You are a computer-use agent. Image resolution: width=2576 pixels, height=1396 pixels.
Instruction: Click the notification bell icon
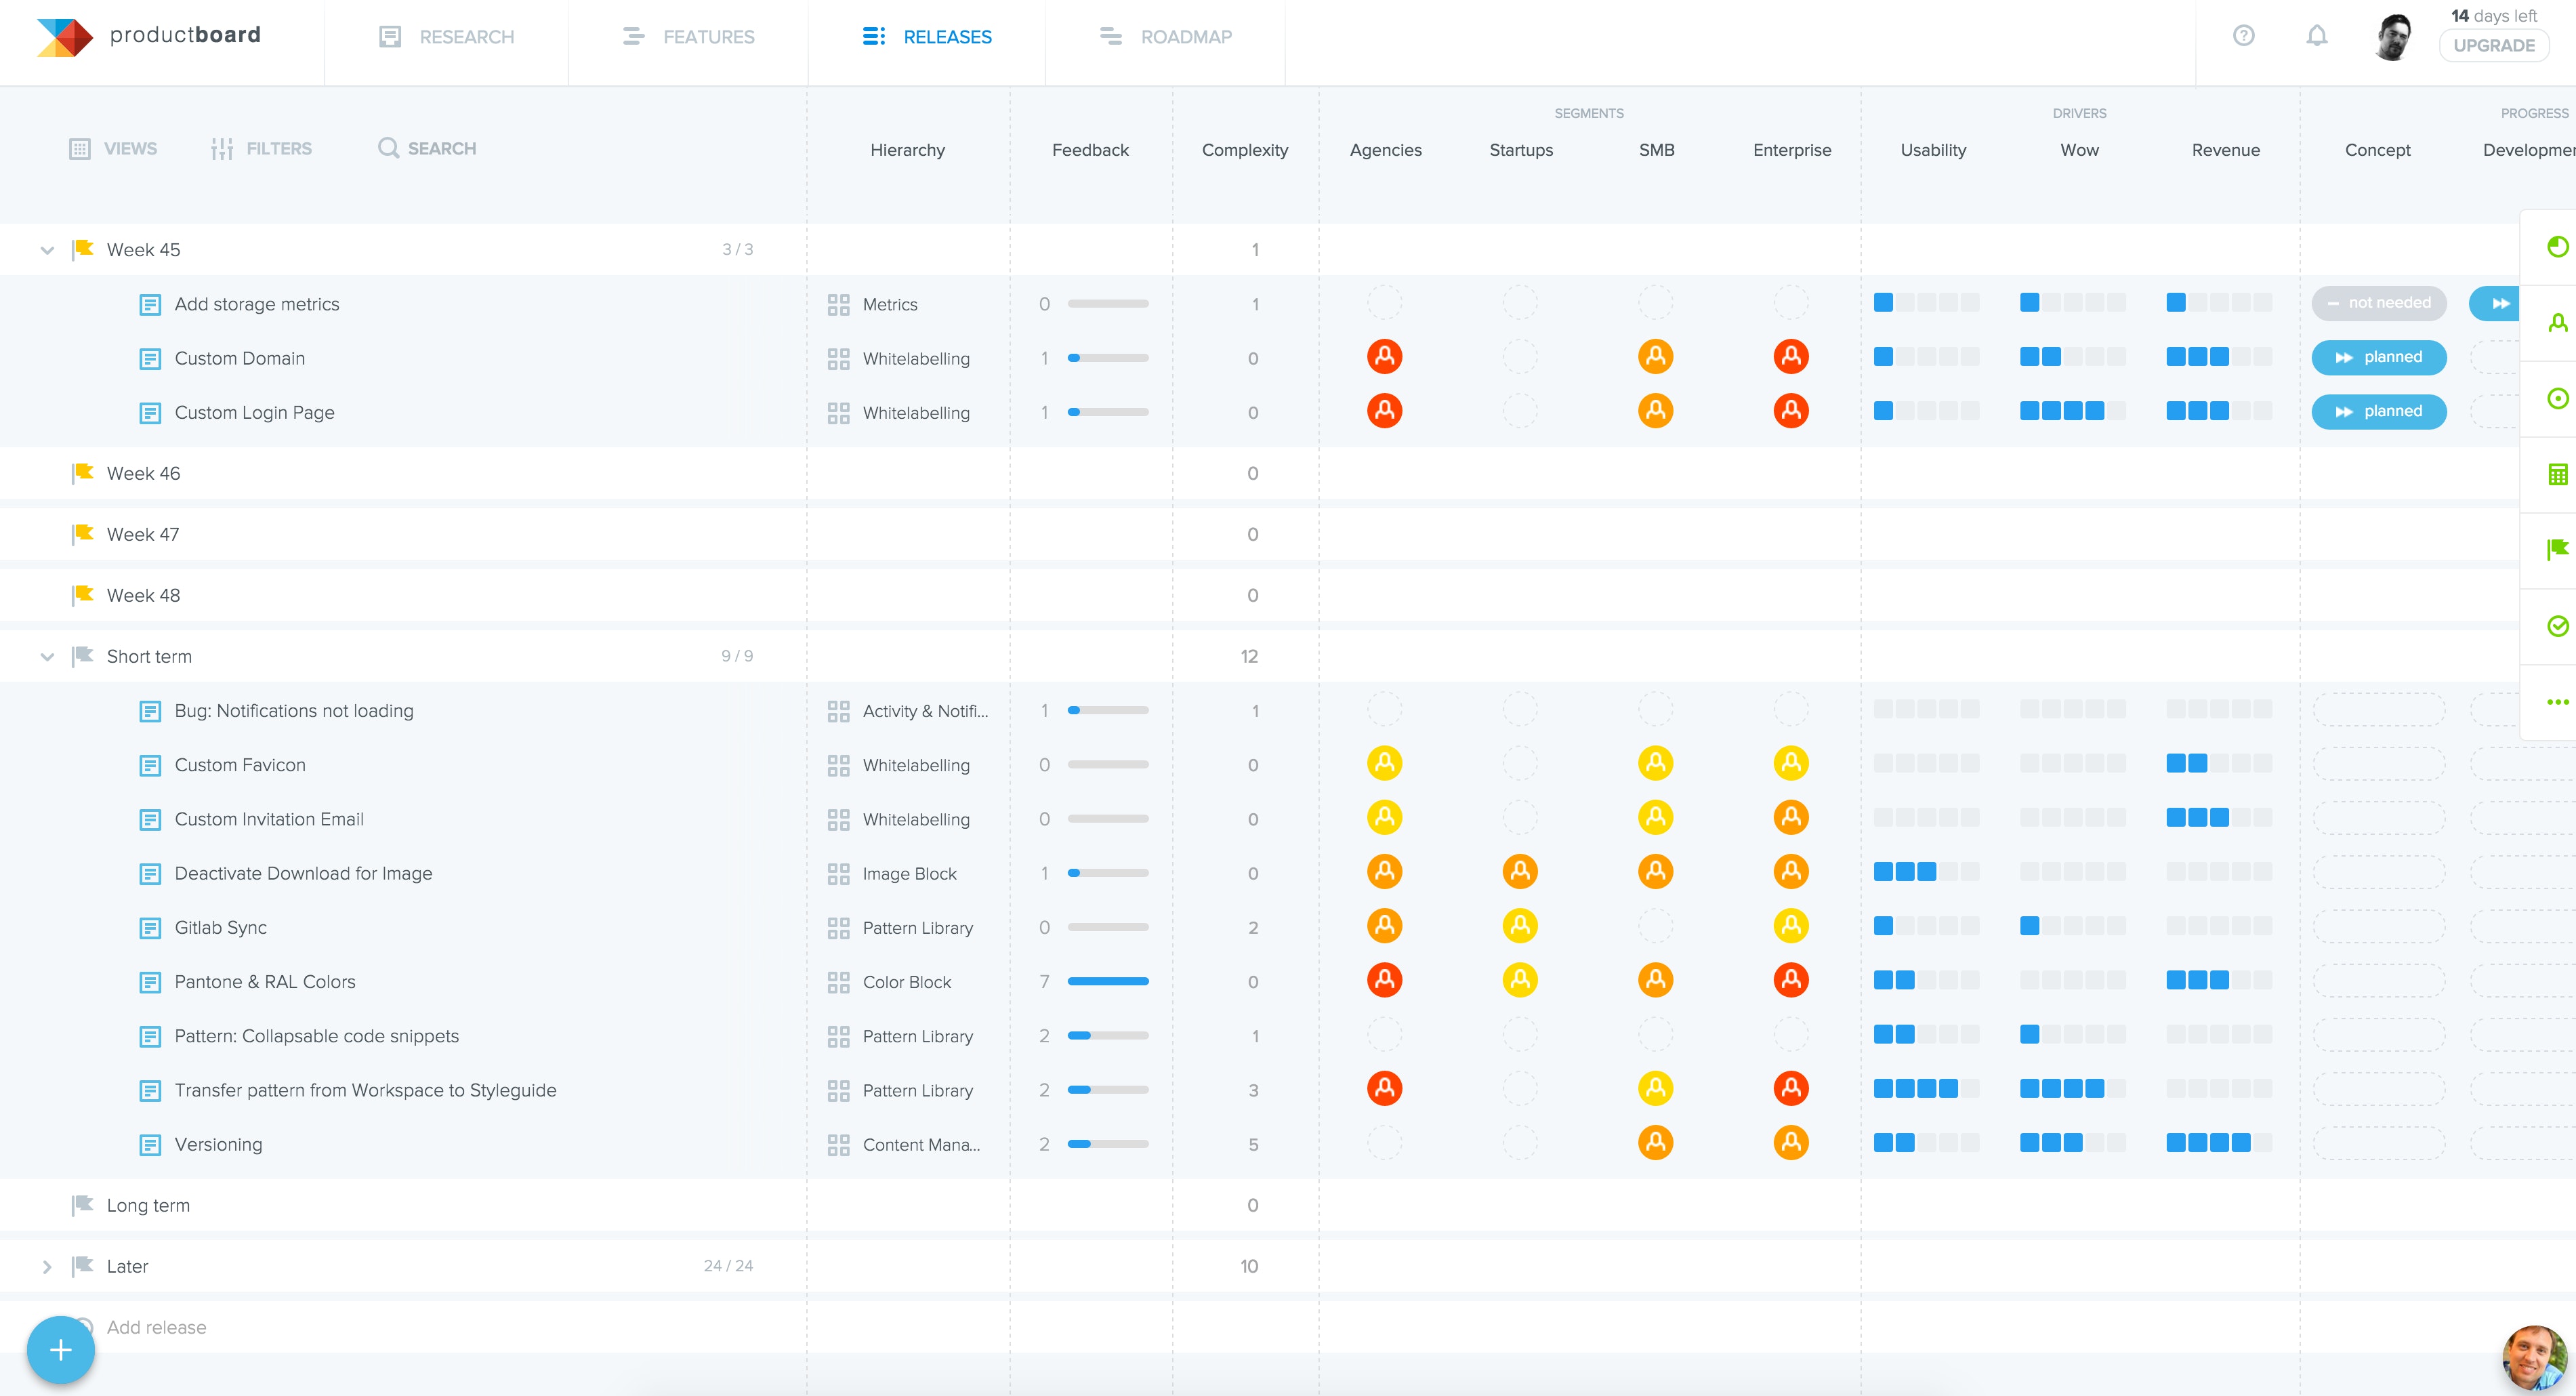(x=2316, y=37)
